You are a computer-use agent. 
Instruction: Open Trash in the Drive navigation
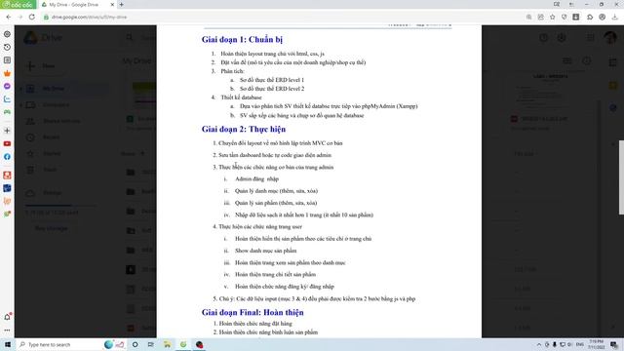(50, 170)
